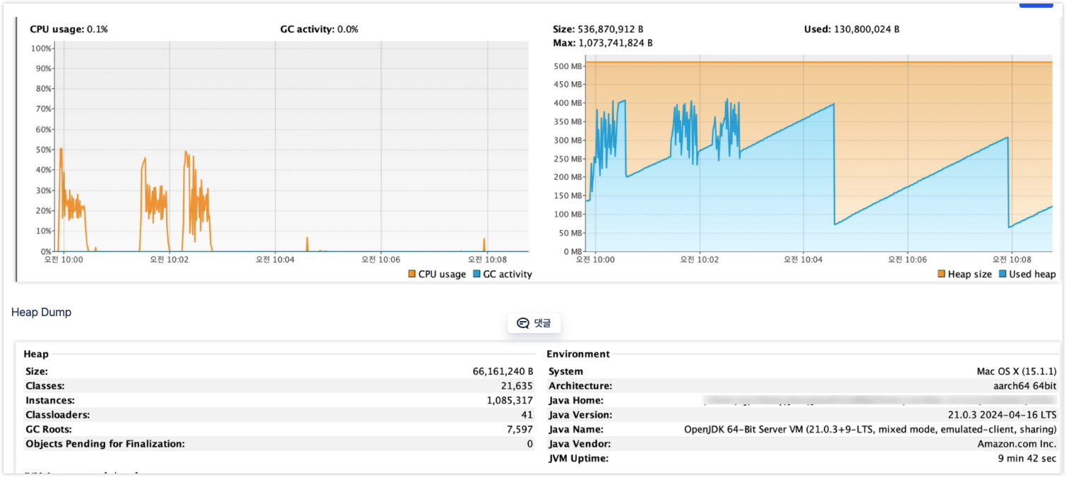Click the orange Heap size legend swatch

tap(941, 274)
